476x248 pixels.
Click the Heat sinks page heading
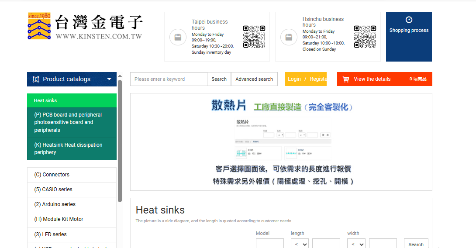coord(160,210)
